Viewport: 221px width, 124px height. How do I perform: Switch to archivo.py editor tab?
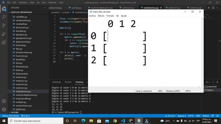[75, 8]
